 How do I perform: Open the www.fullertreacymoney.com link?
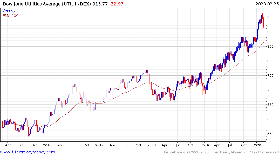(x=28, y=152)
